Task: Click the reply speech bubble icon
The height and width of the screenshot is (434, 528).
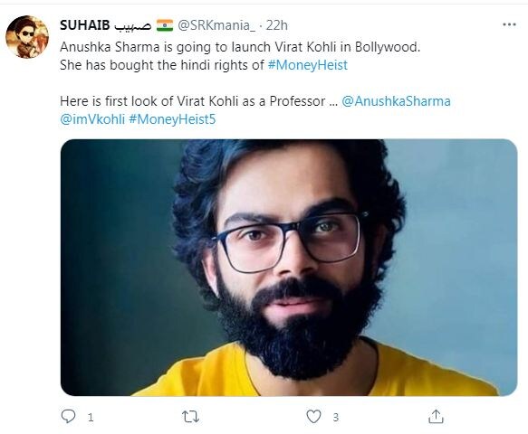Action: pyautogui.click(x=68, y=416)
